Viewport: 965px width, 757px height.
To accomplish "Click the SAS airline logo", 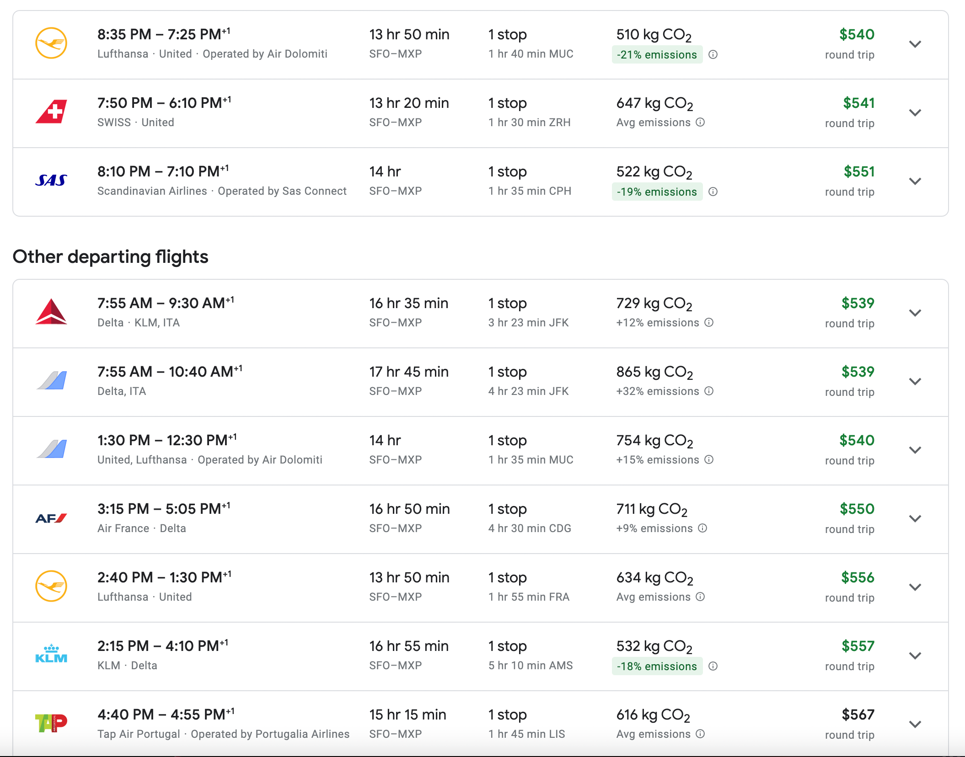I will pyautogui.click(x=52, y=181).
